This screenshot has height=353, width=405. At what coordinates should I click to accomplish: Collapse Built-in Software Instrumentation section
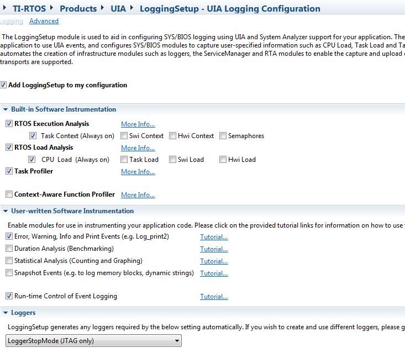click(6, 109)
